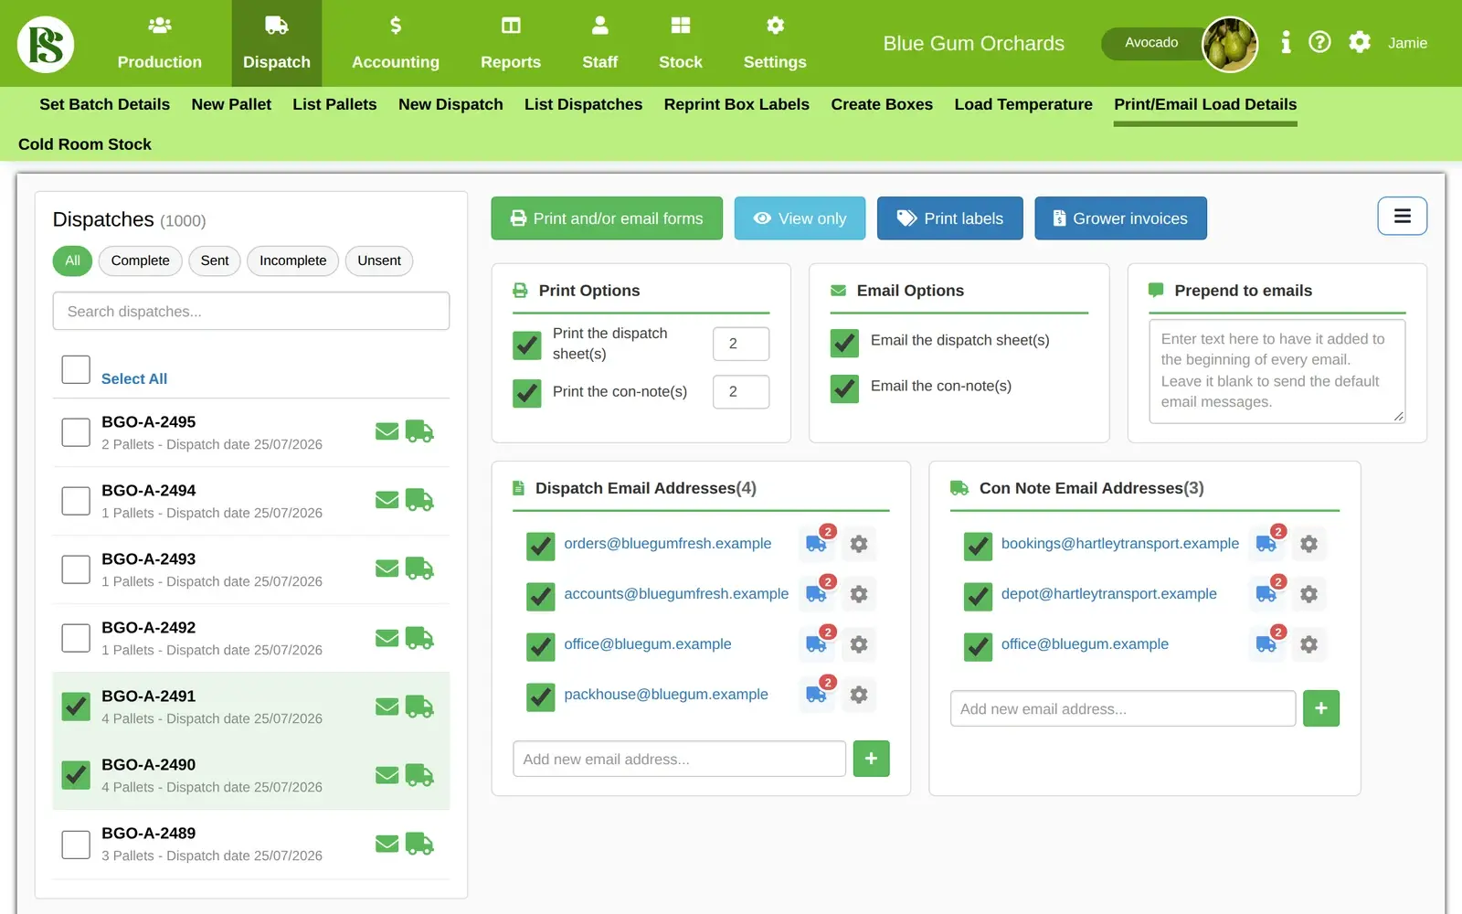The width and height of the screenshot is (1462, 914).
Task: Filter dispatches by Incomplete
Action: (x=292, y=260)
